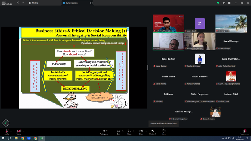The height and width of the screenshot is (141, 251).
Task: Click the Leave room button
Action: coord(245,132)
